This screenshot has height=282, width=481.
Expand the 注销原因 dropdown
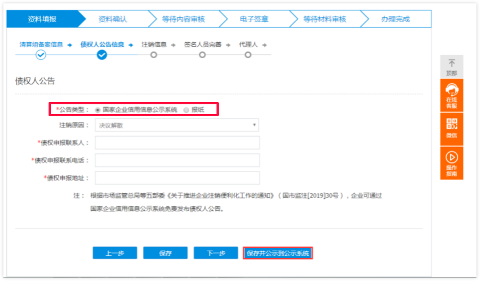pos(177,125)
